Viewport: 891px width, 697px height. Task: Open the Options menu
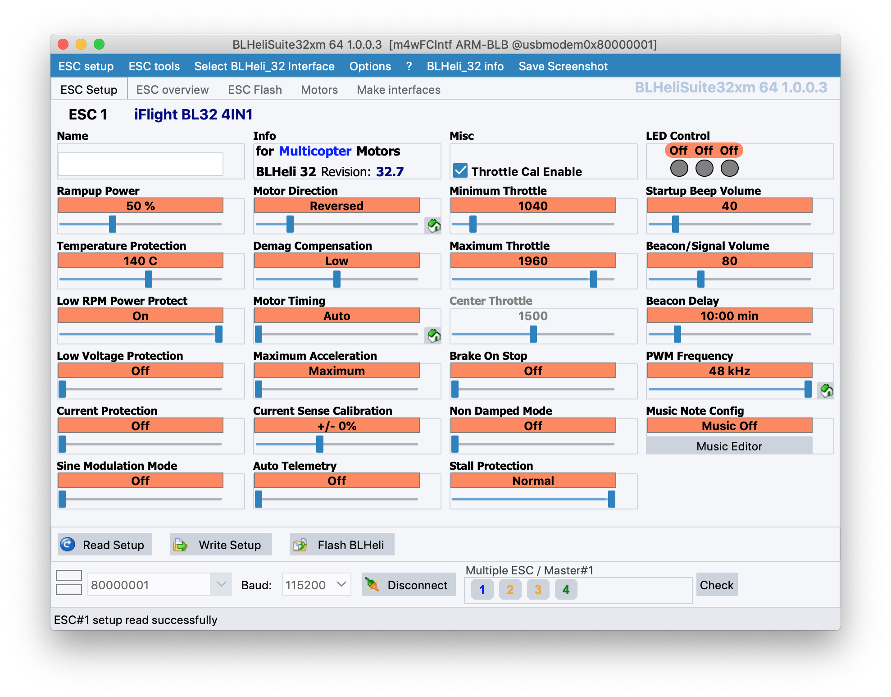[x=370, y=66]
